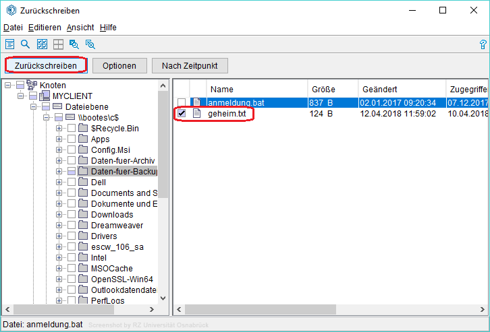Image resolution: width=490 pixels, height=332 pixels.
Task: Click the Nach Zeitpunkt button
Action: click(190, 66)
